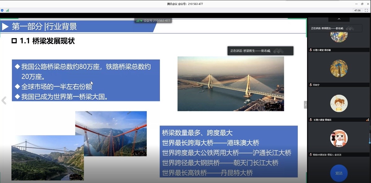The image size is (371, 183).
Task: Click the 47:36 meeting timer
Action: tap(357, 10)
